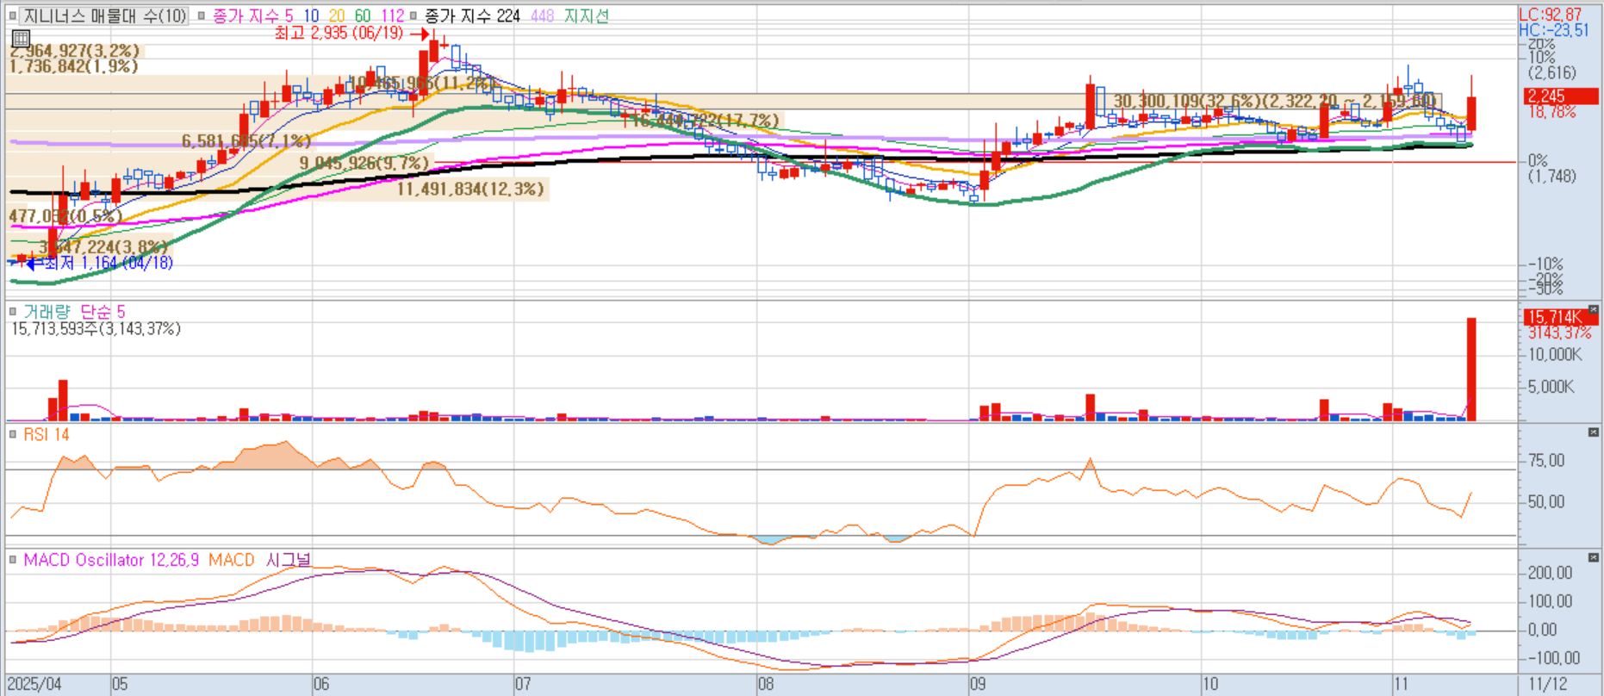Open the data table grid icon
The width and height of the screenshot is (1604, 696).
21,38
